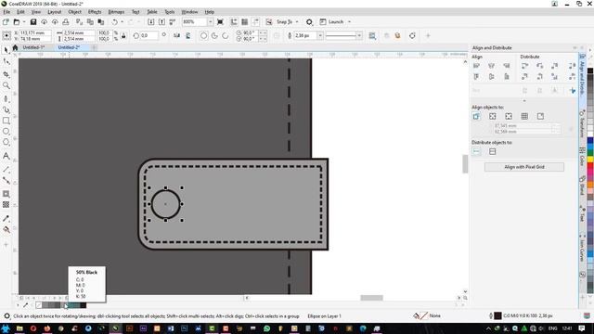Set Distribute objects to Extent of page

coord(493,151)
